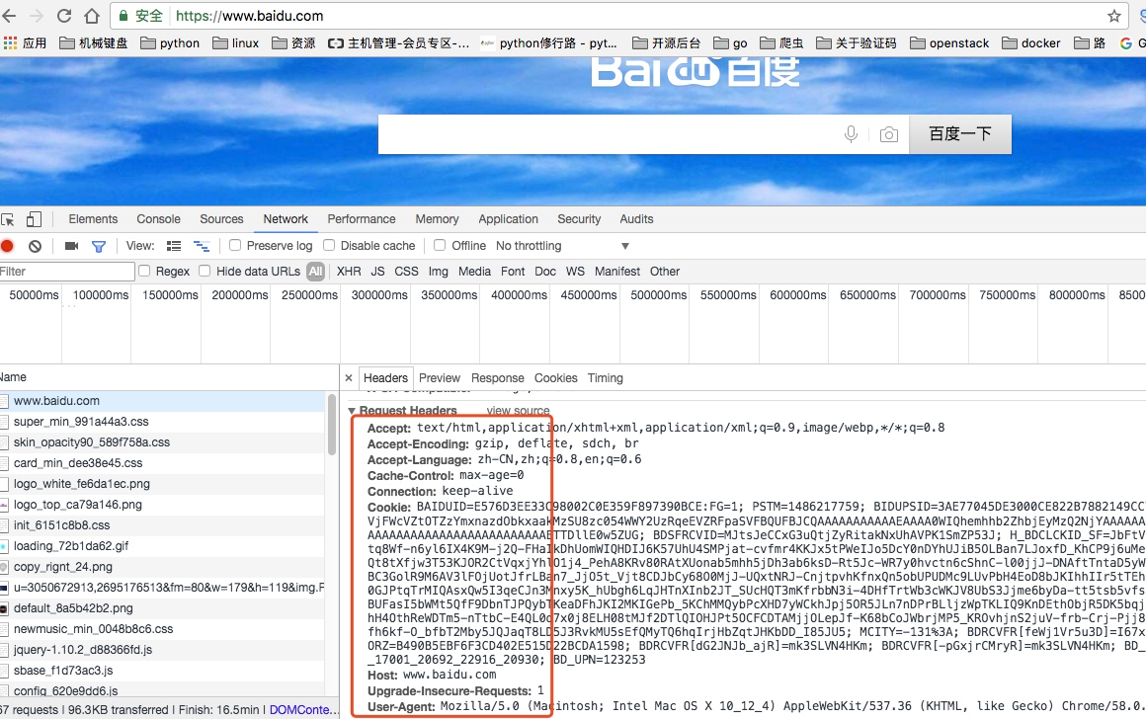The image size is (1146, 719).
Task: Select the loading_72b1da62.gif request
Action: (162, 546)
